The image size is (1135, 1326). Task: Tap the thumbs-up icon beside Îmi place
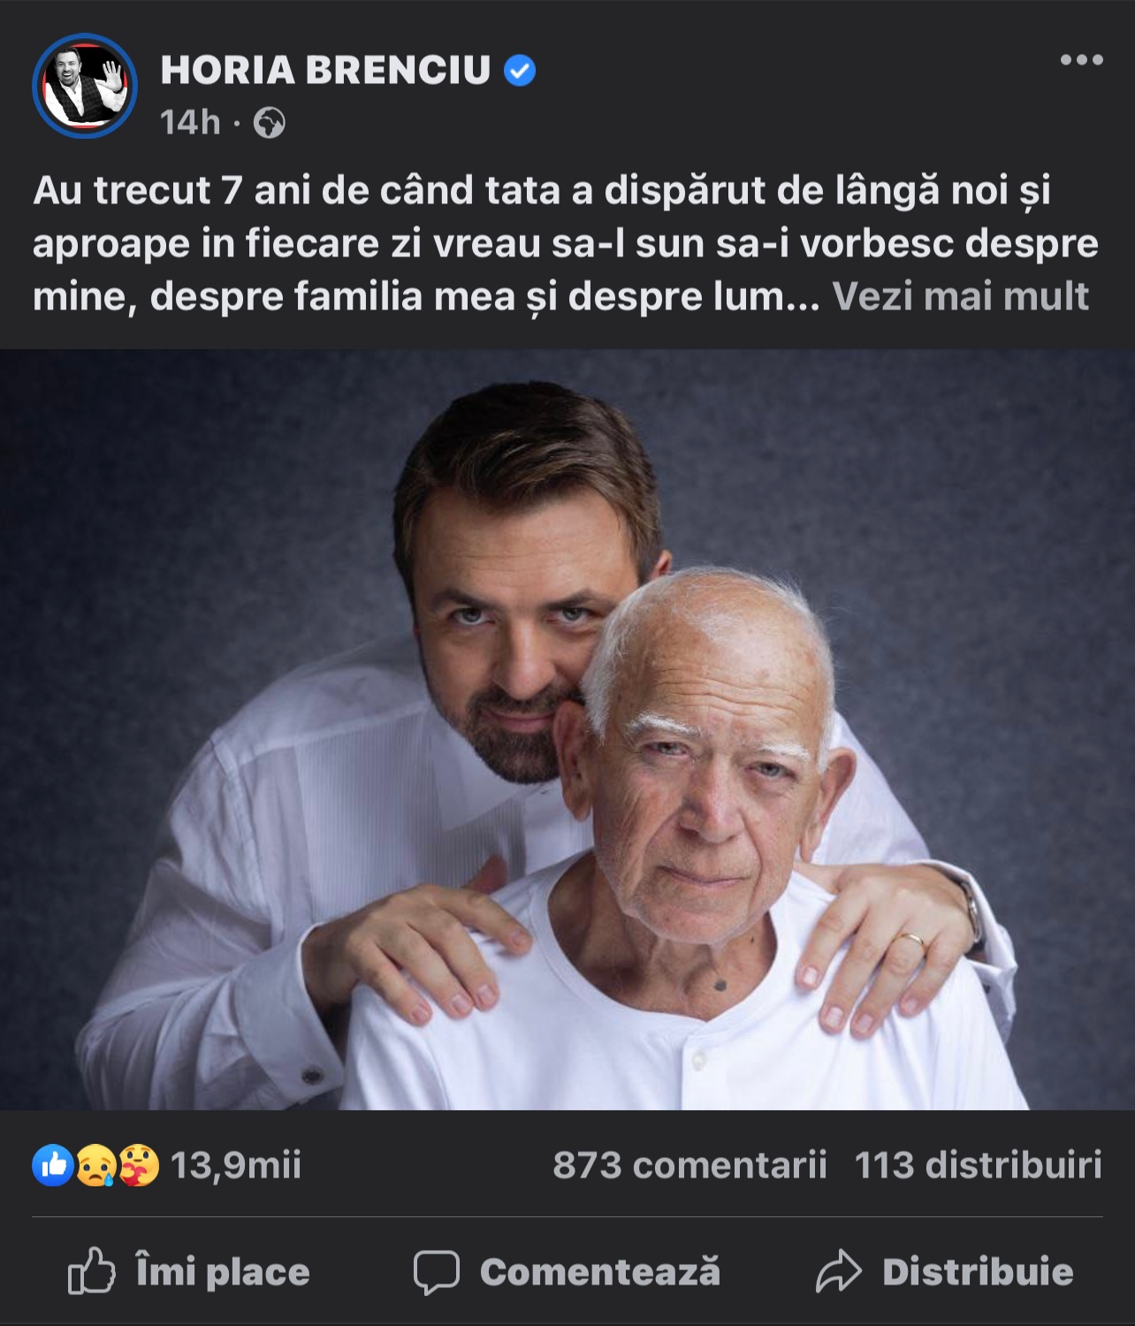click(92, 1271)
